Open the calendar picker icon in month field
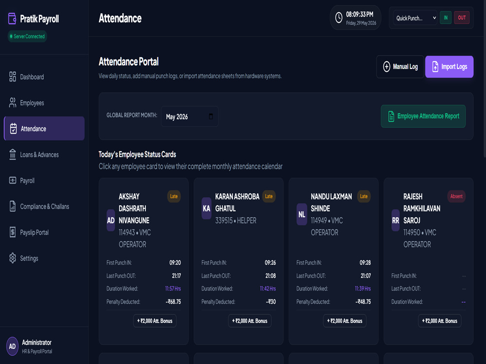 point(211,116)
